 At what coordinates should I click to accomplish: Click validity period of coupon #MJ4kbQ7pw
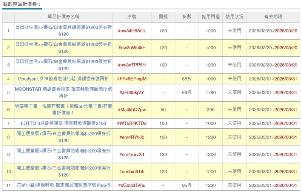[273, 110]
